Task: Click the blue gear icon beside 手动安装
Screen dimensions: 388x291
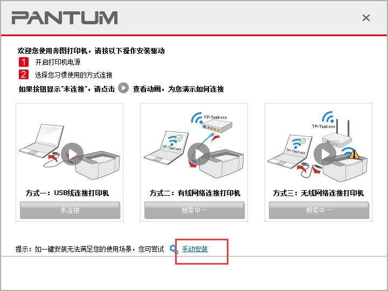Action: pyautogui.click(x=174, y=249)
